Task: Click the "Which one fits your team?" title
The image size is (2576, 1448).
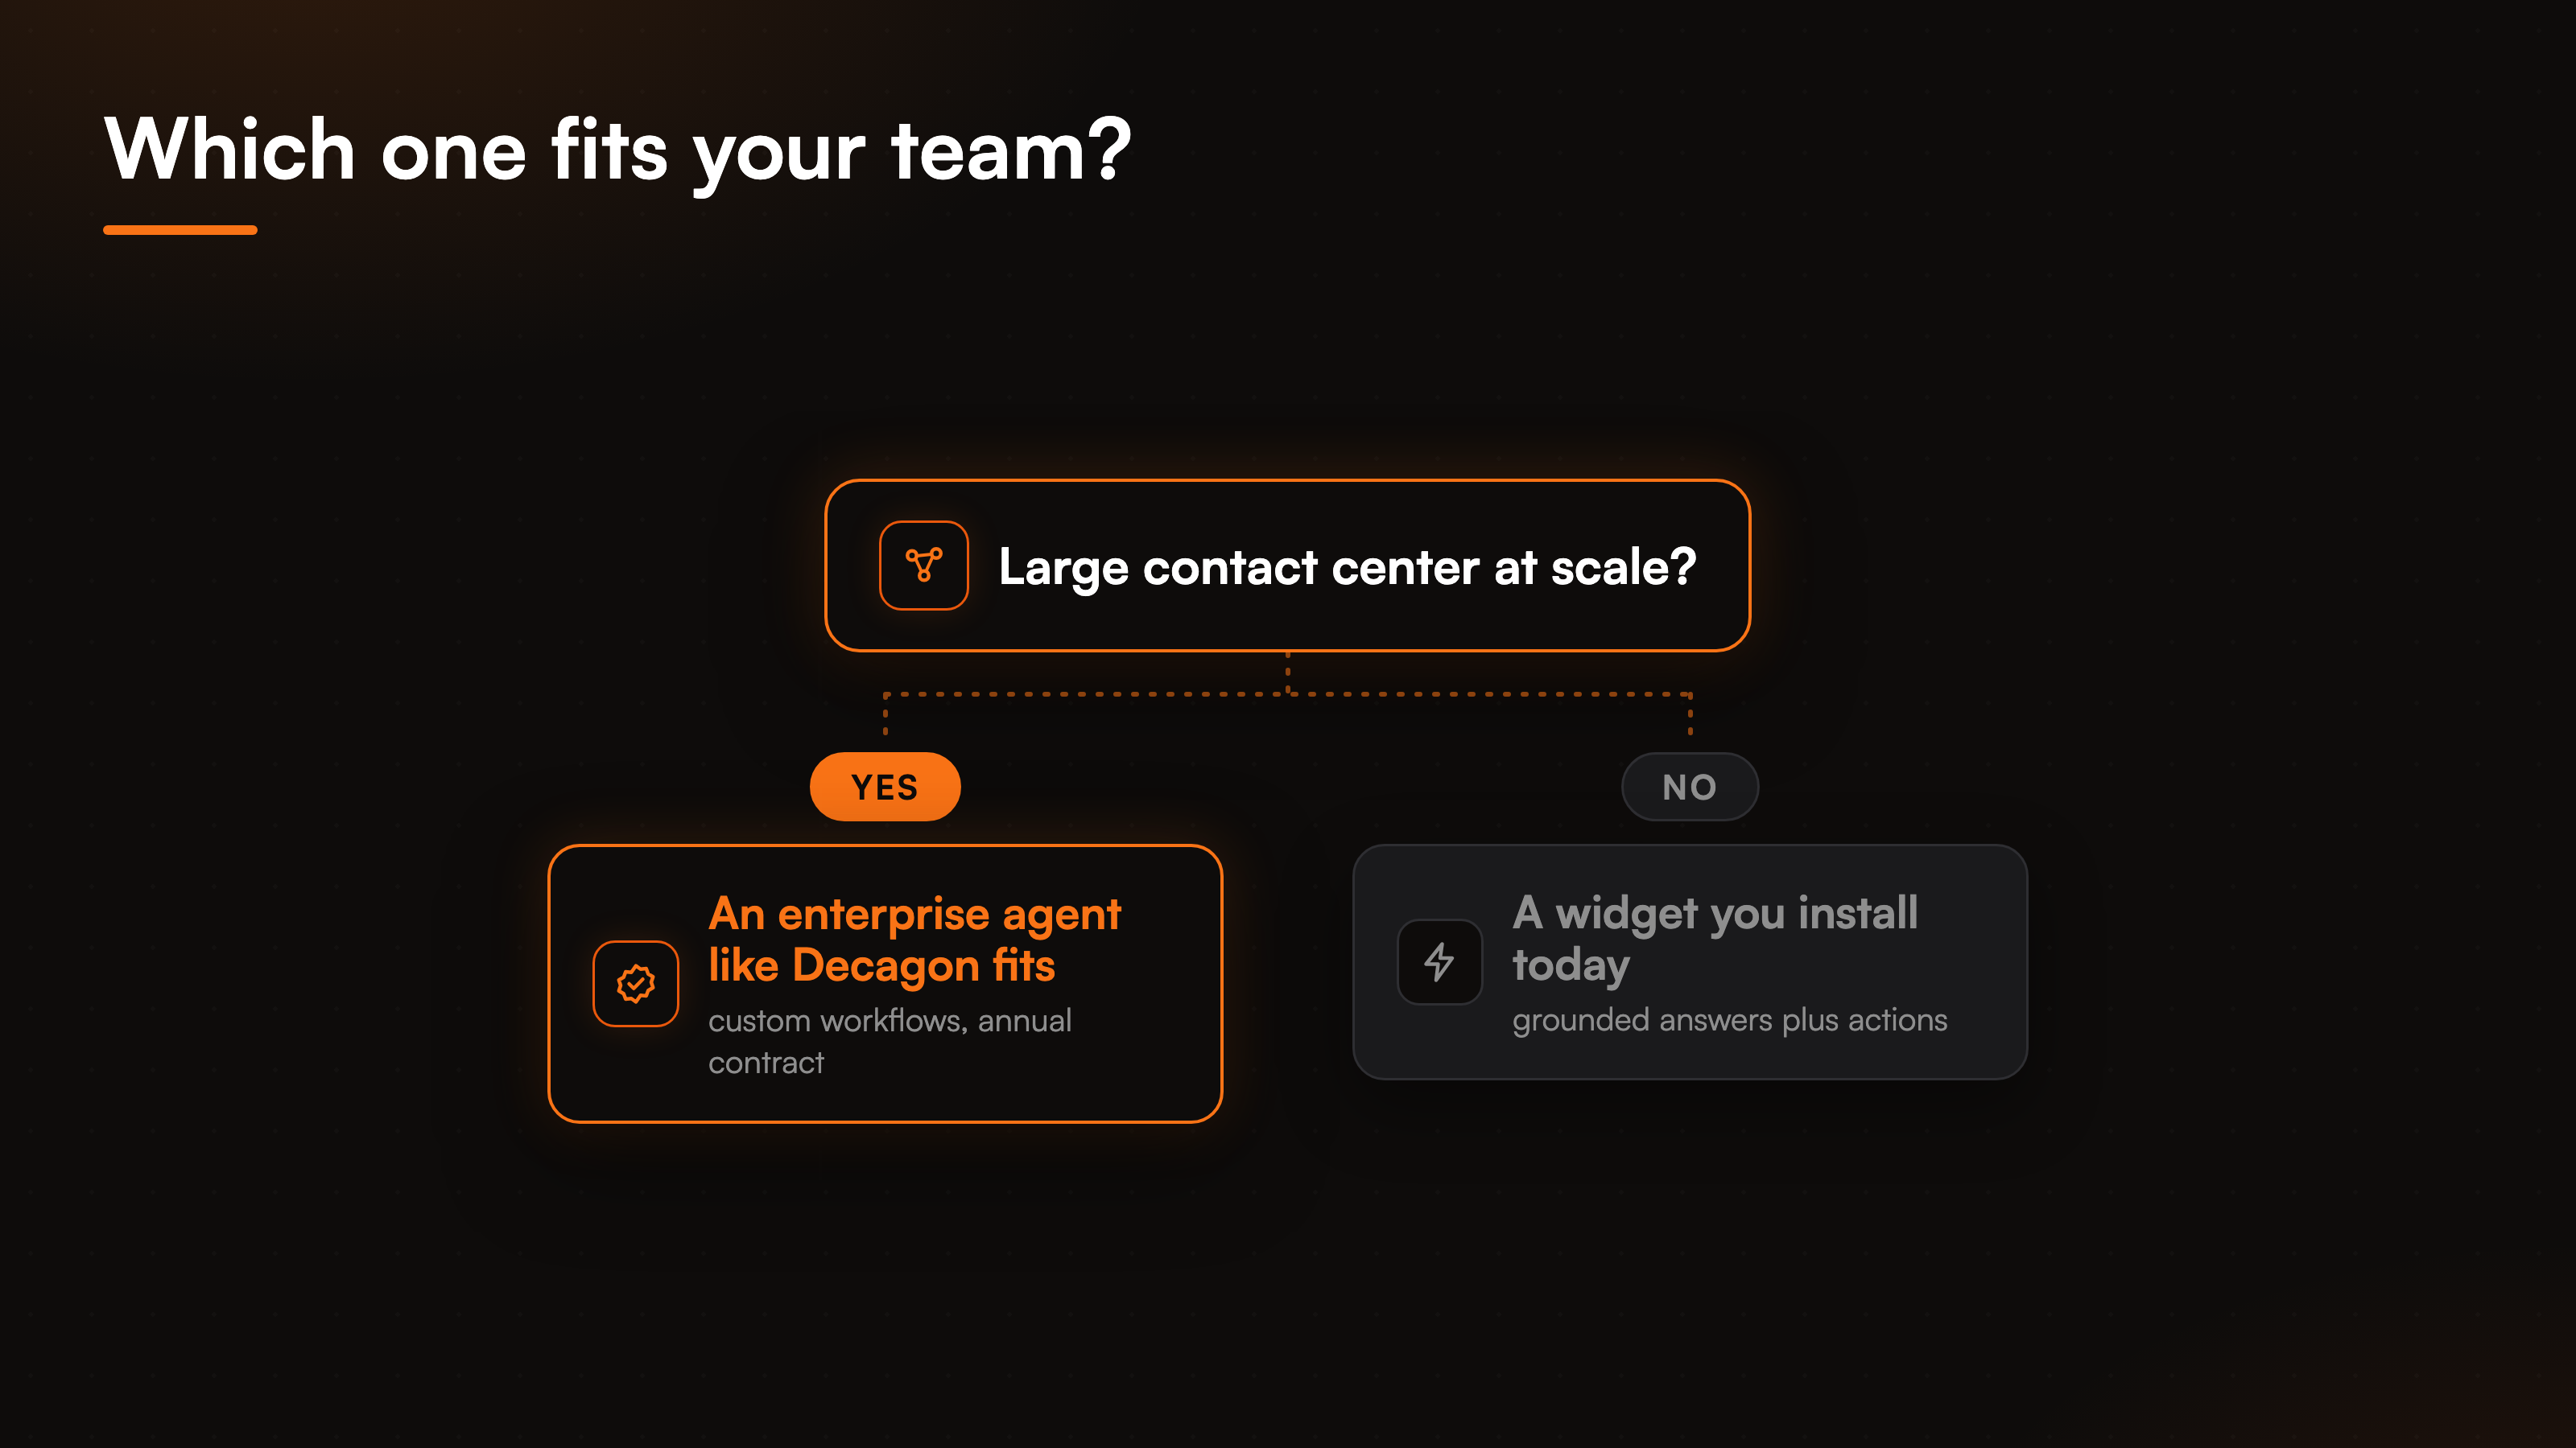Action: pyautogui.click(x=618, y=150)
